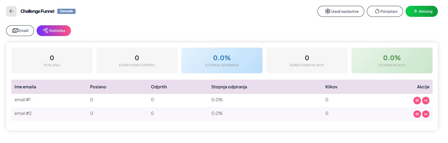Click the Challenge Funnel title
This screenshot has height=143, width=448.
click(37, 11)
